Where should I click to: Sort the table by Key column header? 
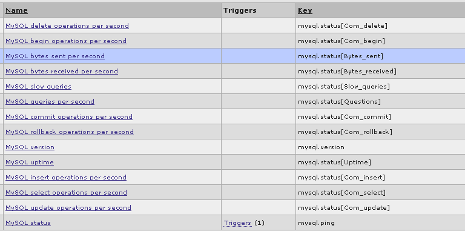[305, 10]
